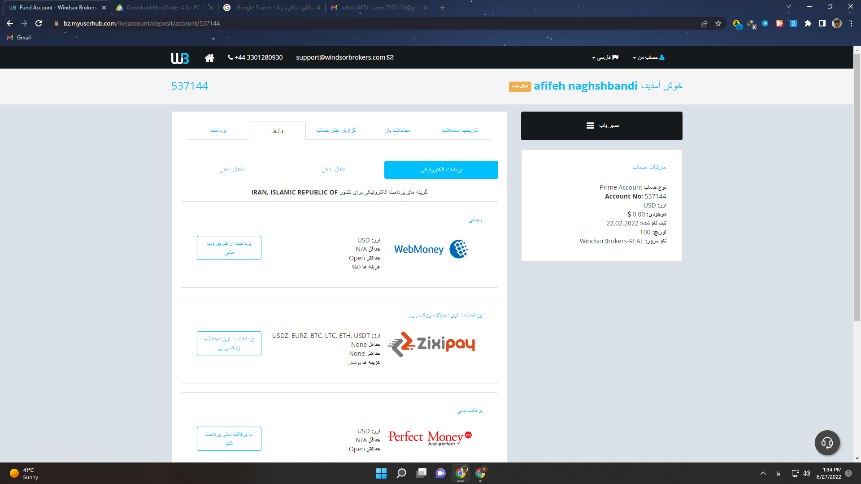Open Windows taskbar search
Image resolution: width=861 pixels, height=484 pixels.
(x=401, y=473)
